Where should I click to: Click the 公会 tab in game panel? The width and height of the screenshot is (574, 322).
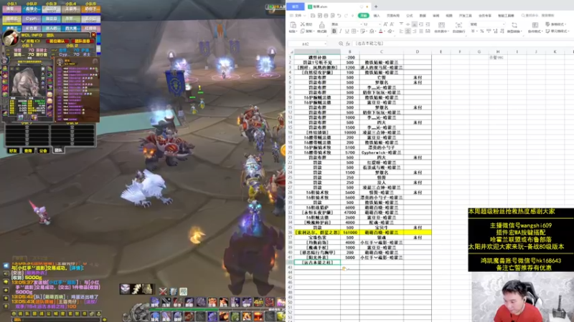[x=43, y=150]
